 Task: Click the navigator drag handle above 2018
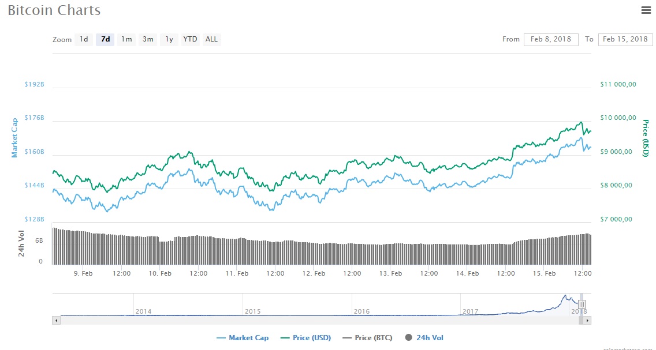(x=582, y=304)
